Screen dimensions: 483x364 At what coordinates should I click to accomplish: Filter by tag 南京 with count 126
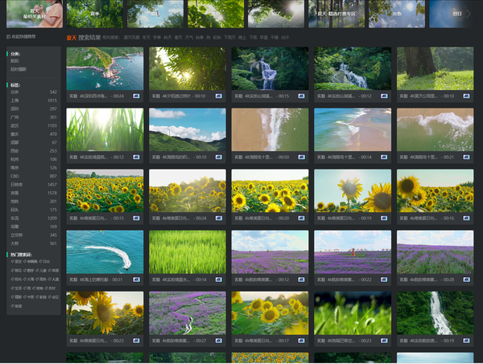point(34,168)
